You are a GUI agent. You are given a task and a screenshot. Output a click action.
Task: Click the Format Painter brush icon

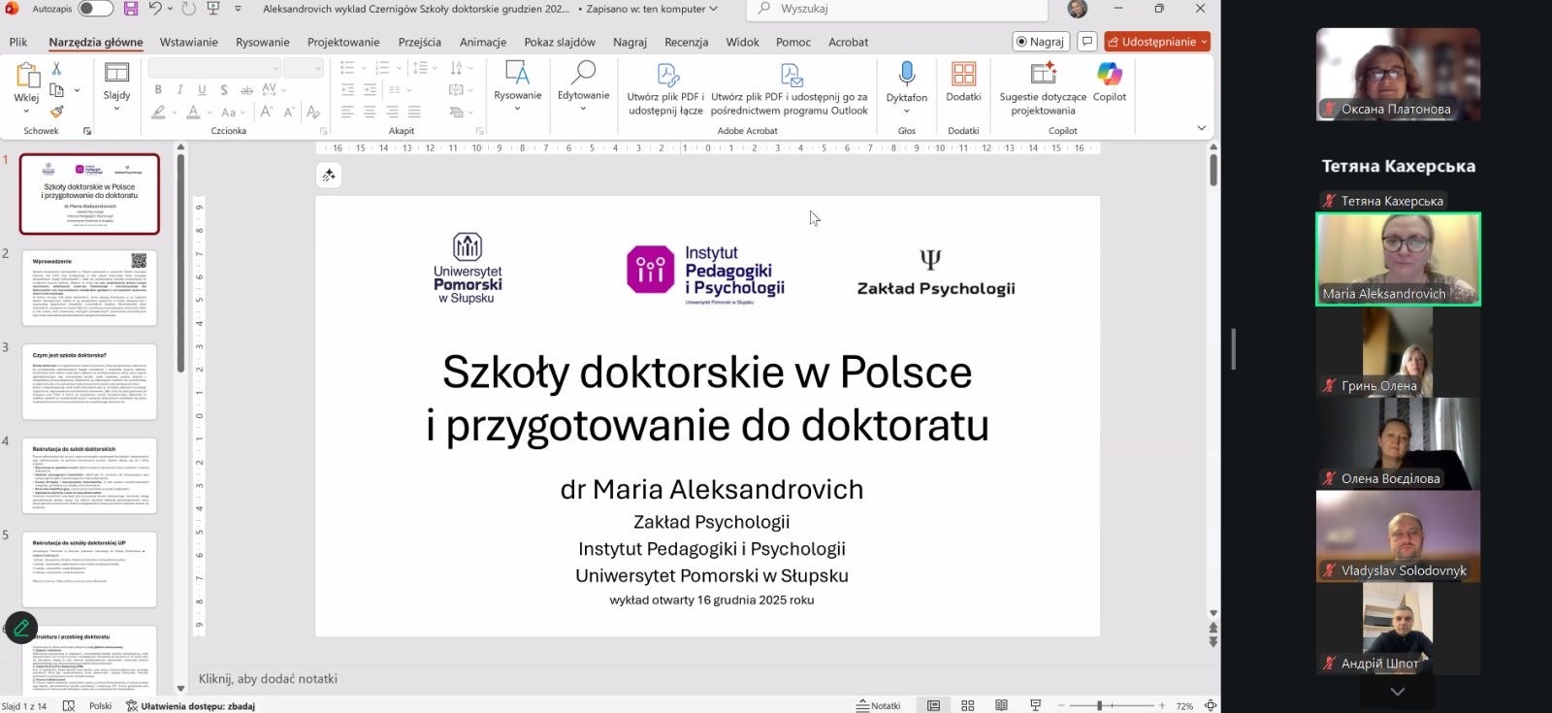56,112
